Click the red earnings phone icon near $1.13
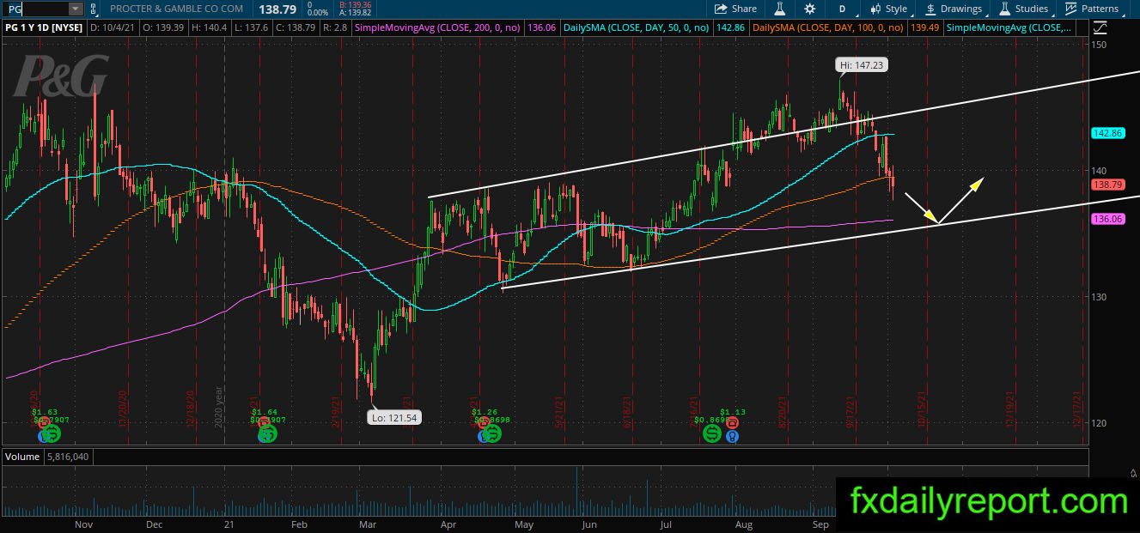The image size is (1140, 533). point(732,423)
